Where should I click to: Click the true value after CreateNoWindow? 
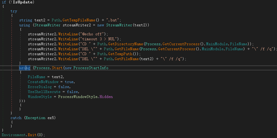pyautogui.click(x=69, y=82)
